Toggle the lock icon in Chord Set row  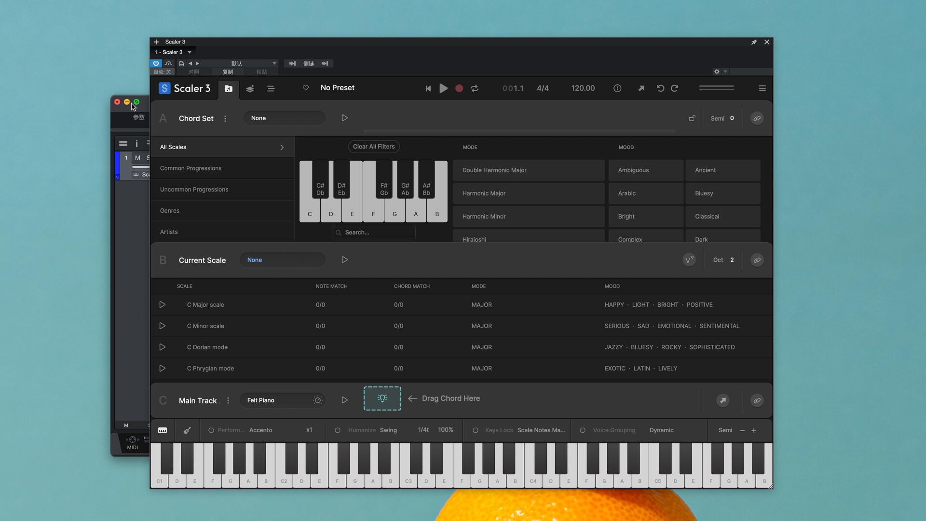[x=692, y=118]
